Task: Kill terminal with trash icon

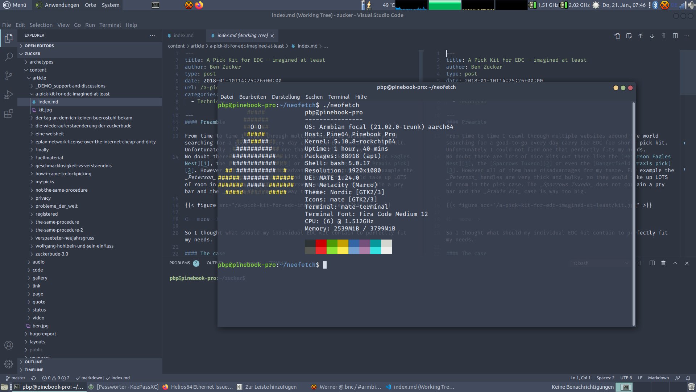Action: click(x=663, y=263)
